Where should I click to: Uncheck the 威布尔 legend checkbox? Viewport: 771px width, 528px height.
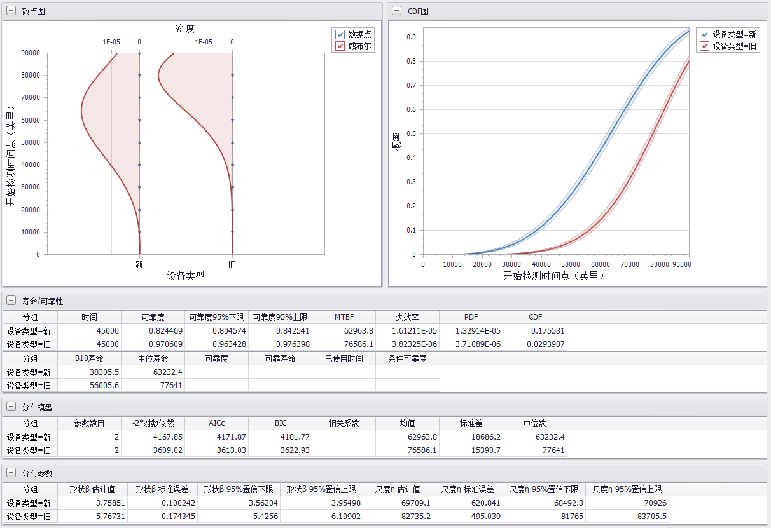coord(340,46)
